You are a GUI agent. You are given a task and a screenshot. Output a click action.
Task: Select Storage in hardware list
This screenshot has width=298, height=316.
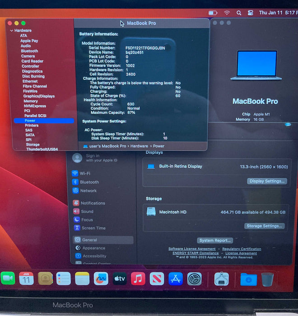(33, 144)
